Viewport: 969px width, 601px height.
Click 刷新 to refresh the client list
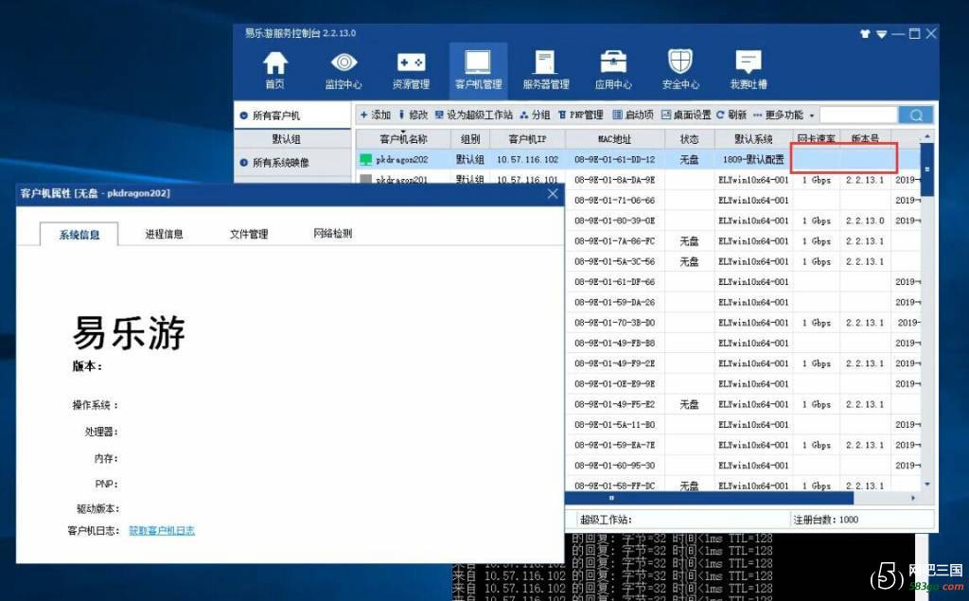coord(731,115)
